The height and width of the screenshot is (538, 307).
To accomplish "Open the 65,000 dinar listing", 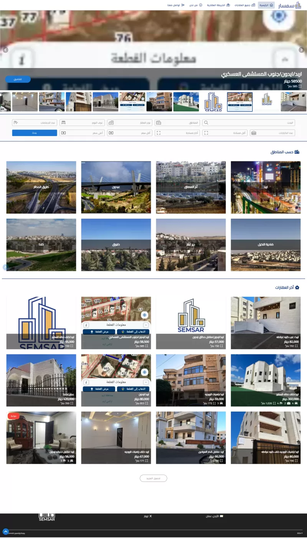I will point(41,323).
